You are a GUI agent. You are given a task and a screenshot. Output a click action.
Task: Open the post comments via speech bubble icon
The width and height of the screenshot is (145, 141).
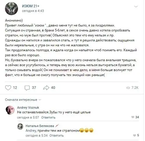tap(27, 88)
